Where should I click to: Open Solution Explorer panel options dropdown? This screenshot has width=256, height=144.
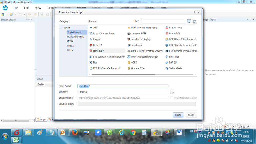click(26, 20)
